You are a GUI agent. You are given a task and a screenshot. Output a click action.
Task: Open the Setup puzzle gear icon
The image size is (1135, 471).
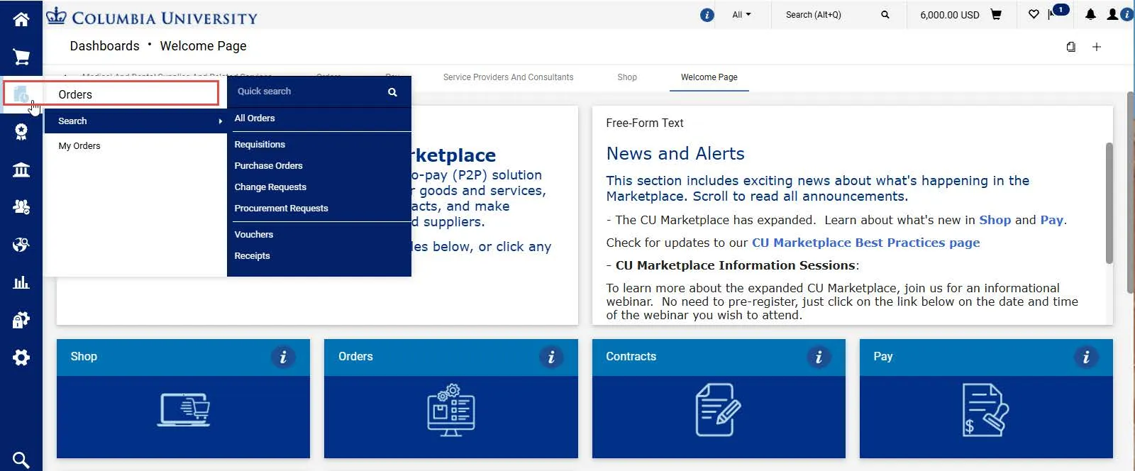pos(21,320)
